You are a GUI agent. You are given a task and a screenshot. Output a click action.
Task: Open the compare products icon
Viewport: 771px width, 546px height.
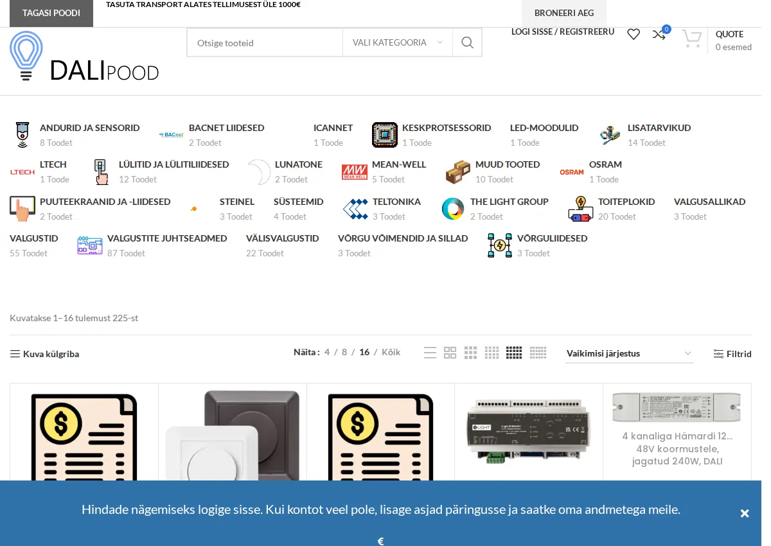coord(659,34)
